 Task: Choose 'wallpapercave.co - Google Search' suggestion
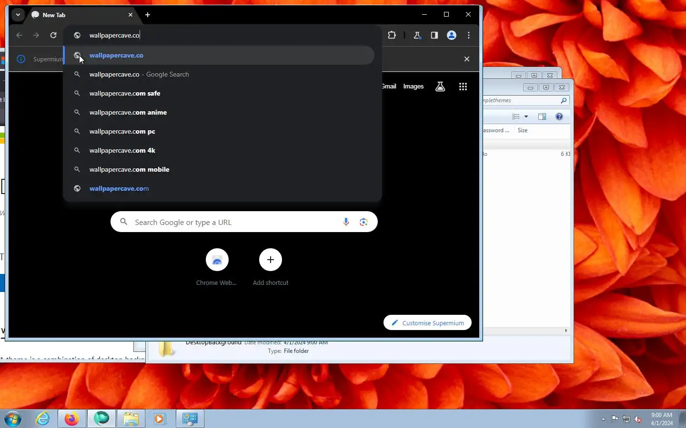point(219,74)
